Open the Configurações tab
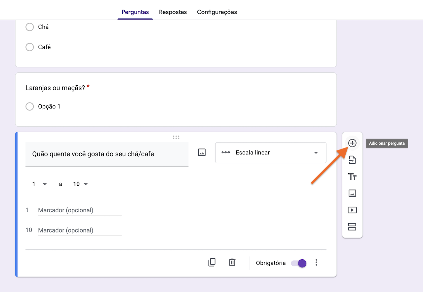 point(217,12)
